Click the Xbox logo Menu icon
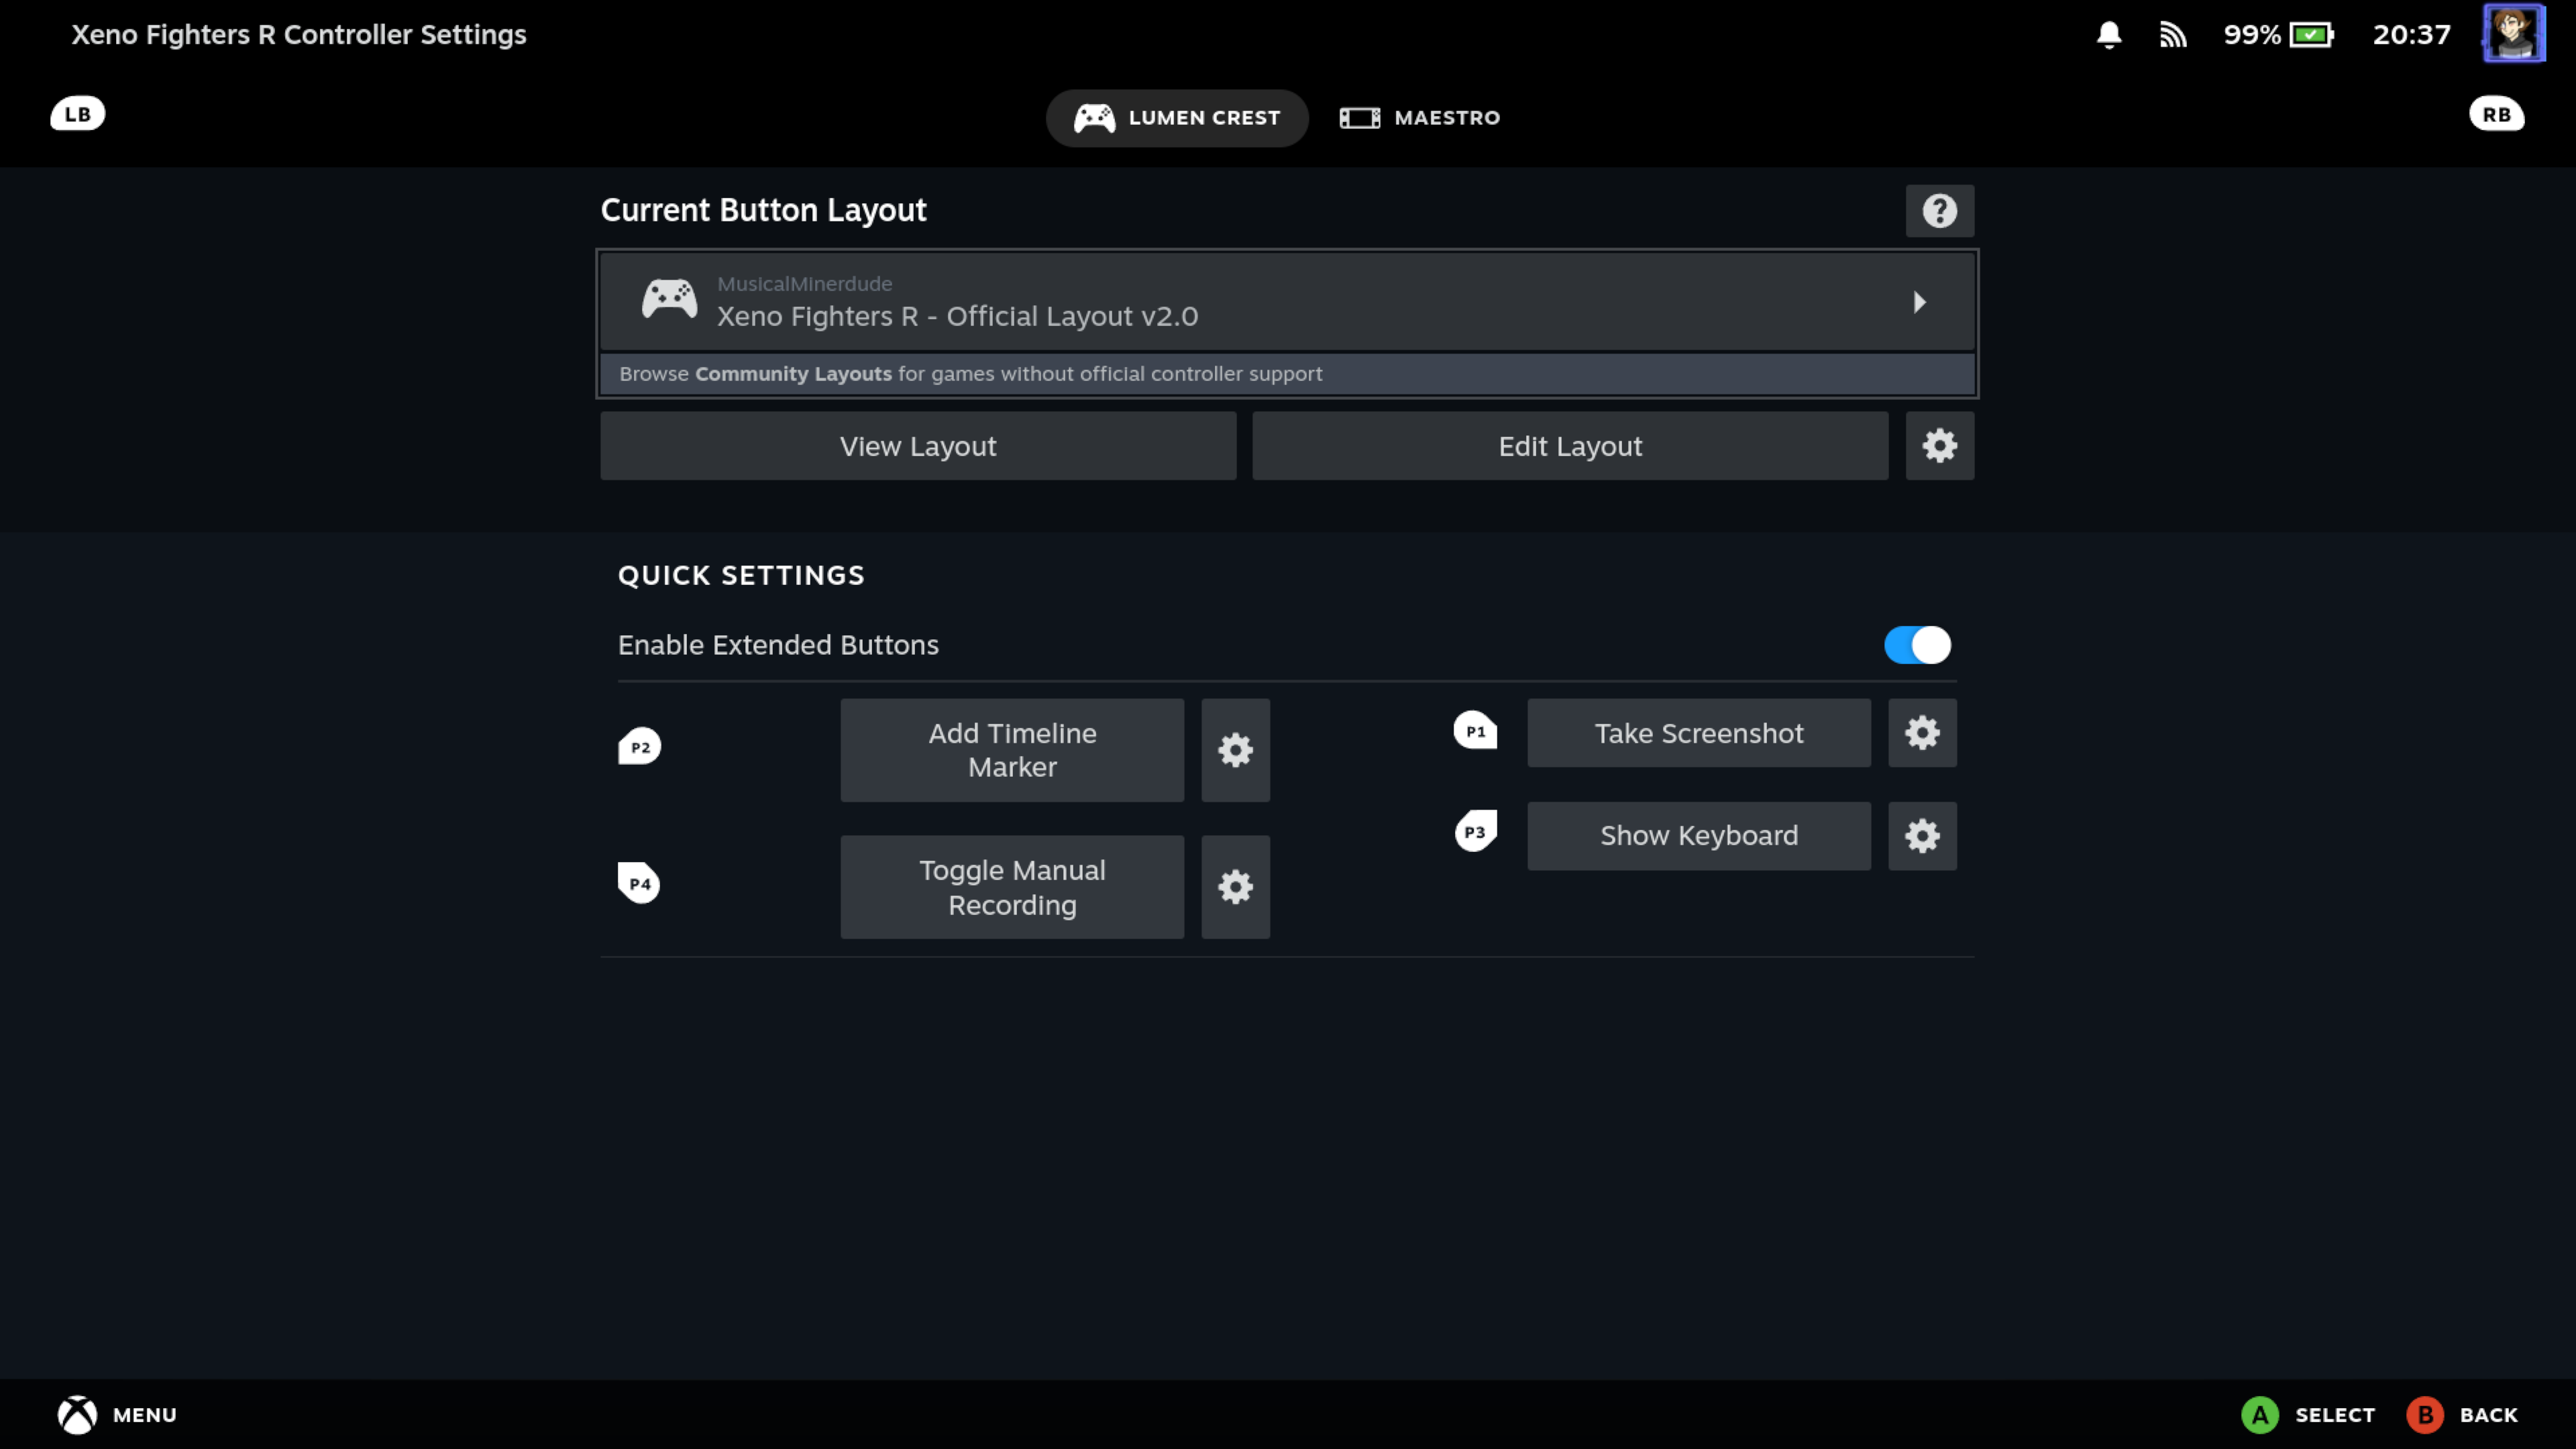 (x=77, y=1415)
